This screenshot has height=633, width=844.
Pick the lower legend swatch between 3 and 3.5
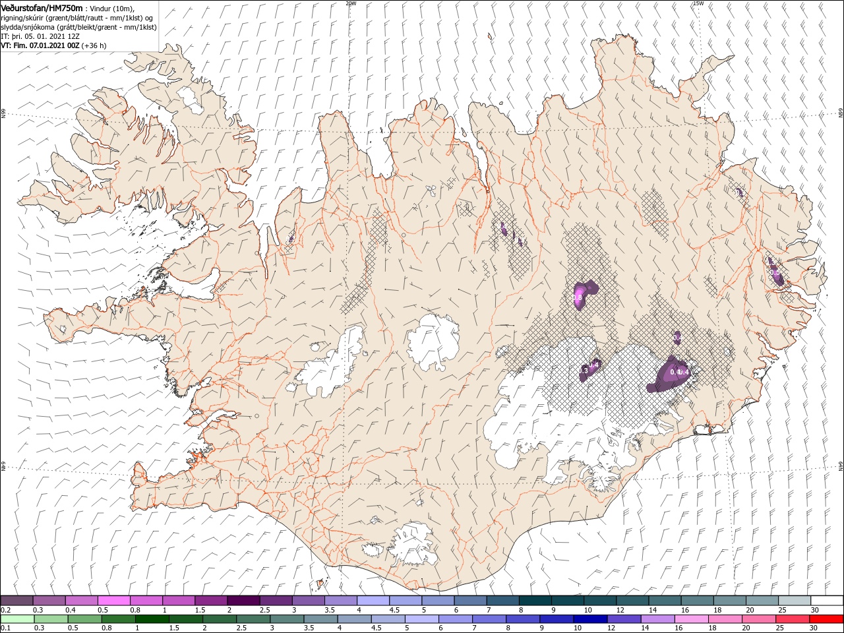pyautogui.click(x=287, y=618)
